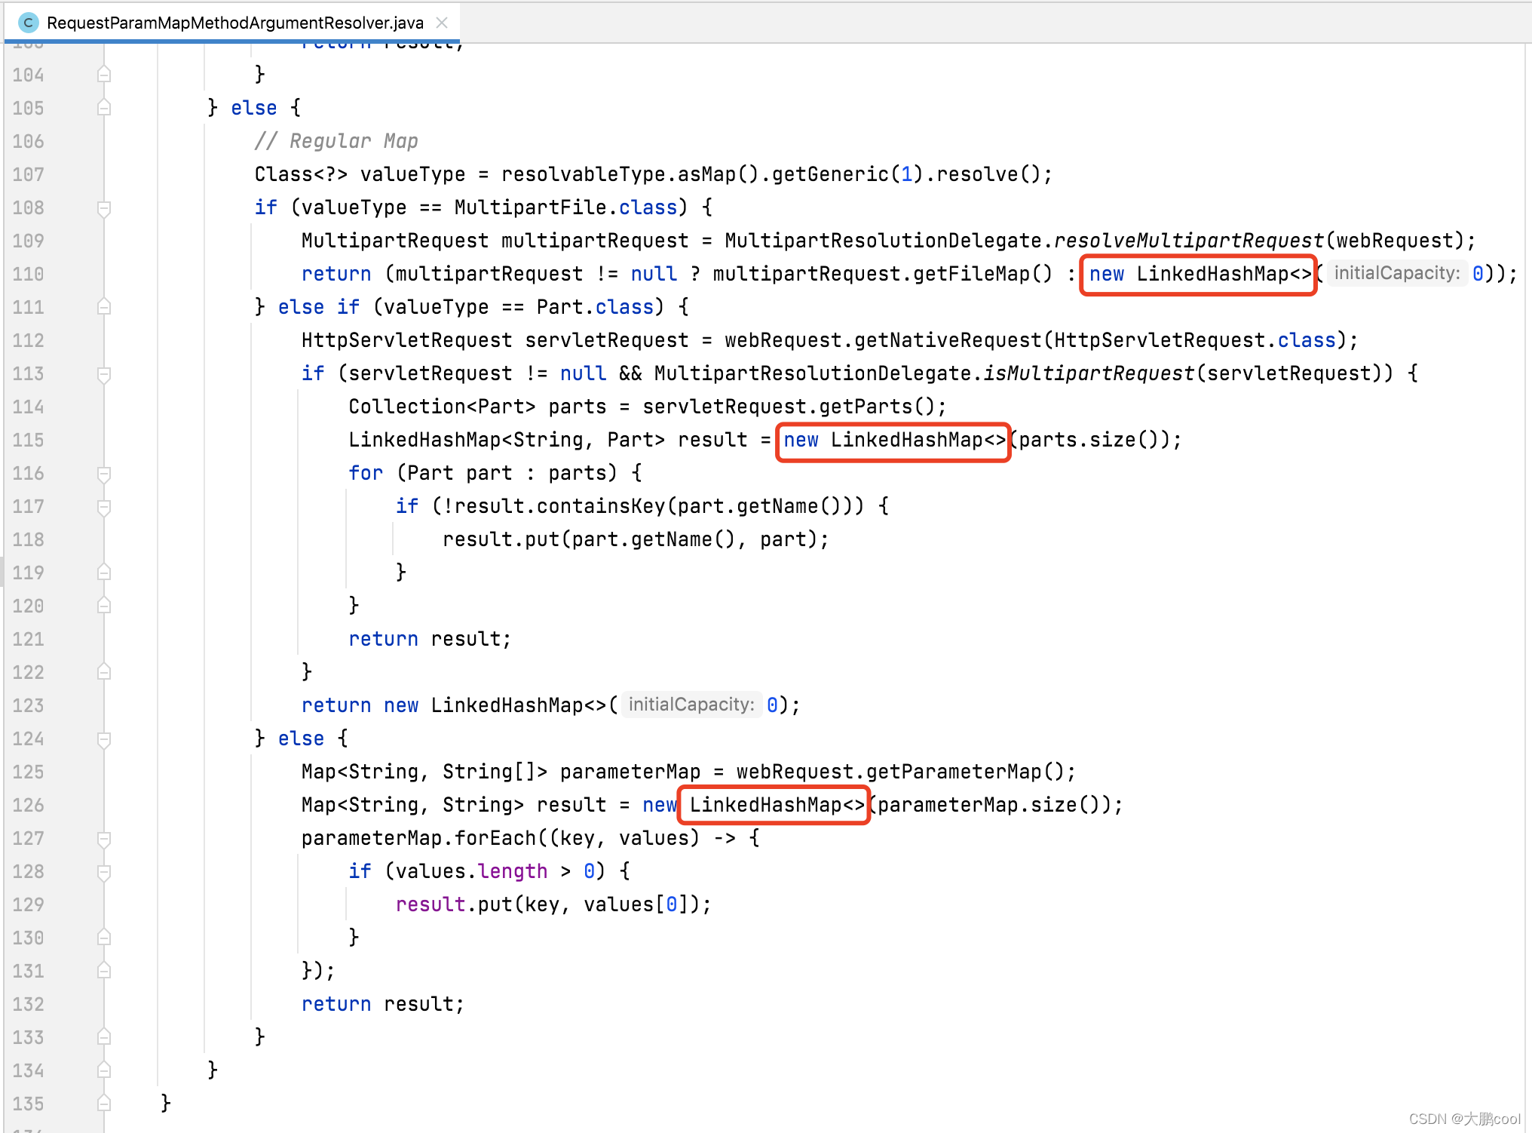The width and height of the screenshot is (1532, 1133).
Task: Click 'getParts()' on line 114
Action: click(x=877, y=407)
